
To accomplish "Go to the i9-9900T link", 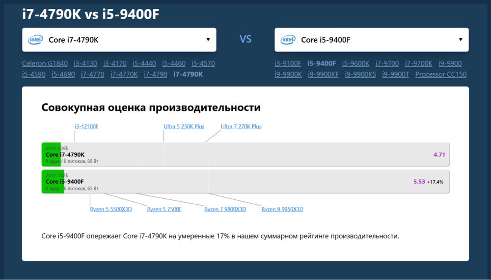I will pyautogui.click(x=396, y=75).
